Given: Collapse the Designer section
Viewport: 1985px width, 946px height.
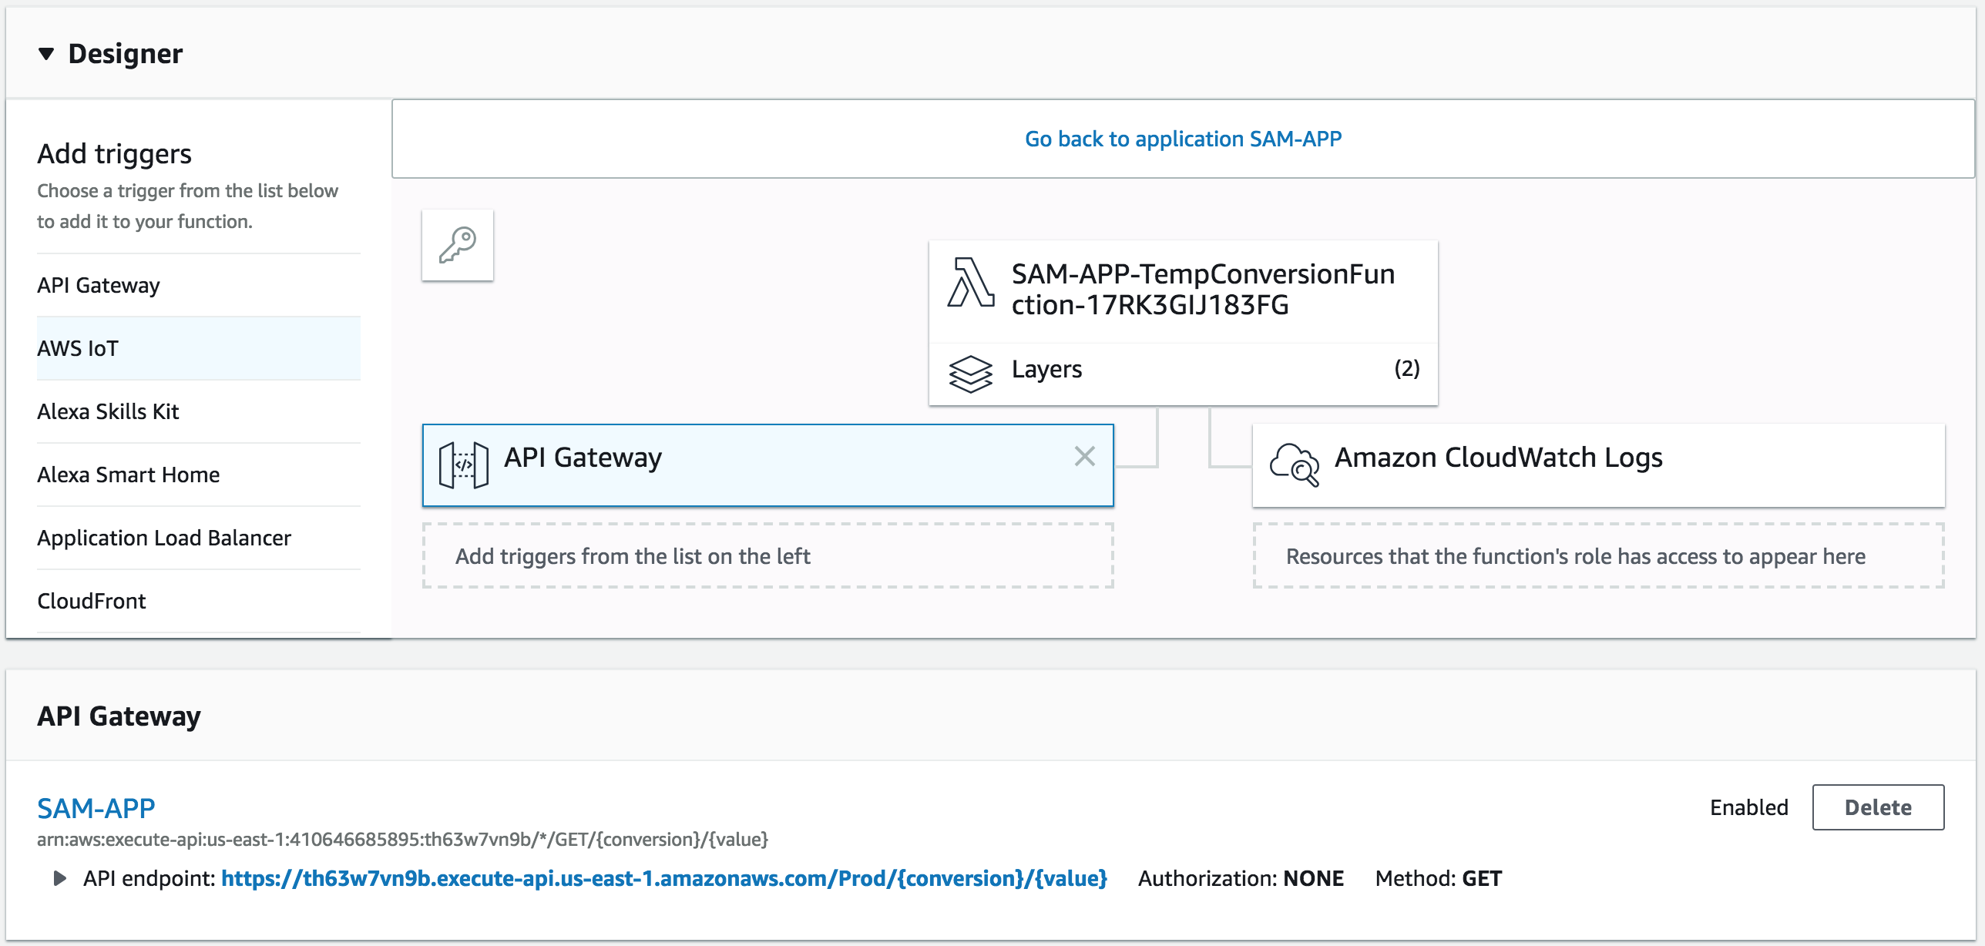Looking at the screenshot, I should pyautogui.click(x=46, y=53).
